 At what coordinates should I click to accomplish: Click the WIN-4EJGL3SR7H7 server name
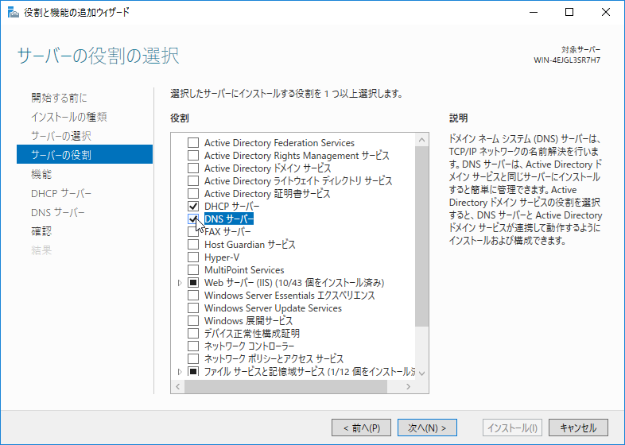(x=567, y=60)
